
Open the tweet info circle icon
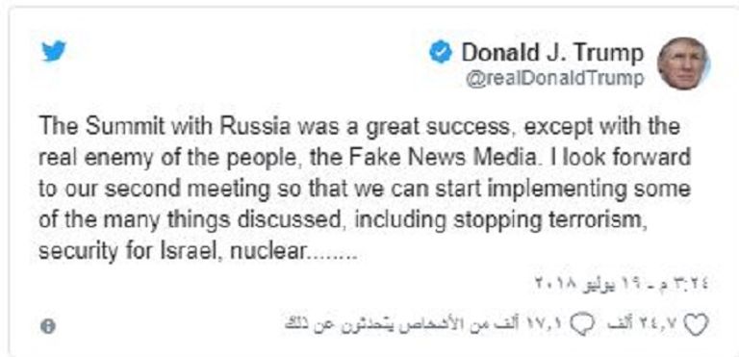click(x=47, y=326)
